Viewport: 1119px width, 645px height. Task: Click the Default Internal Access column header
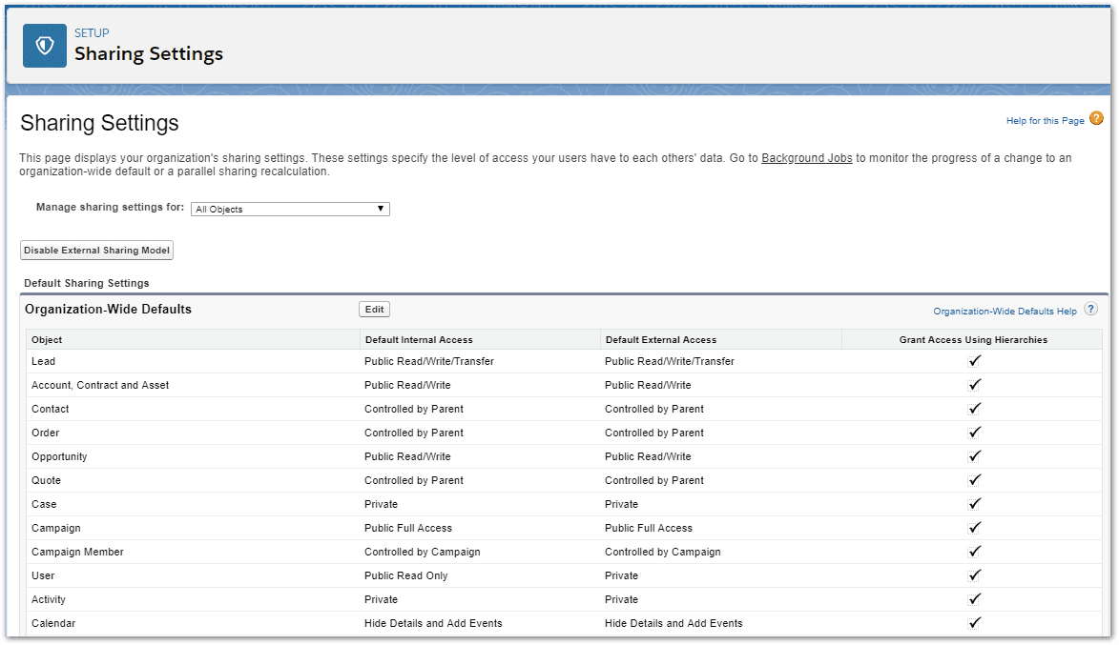[419, 340]
